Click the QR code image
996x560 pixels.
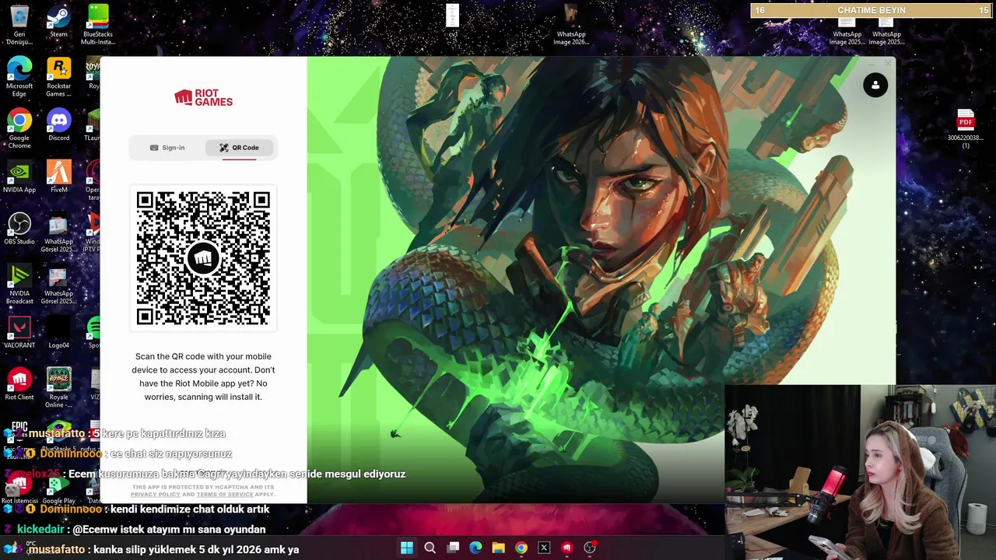203,258
